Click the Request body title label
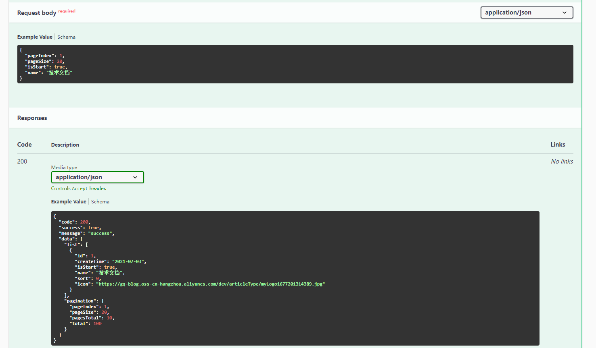The height and width of the screenshot is (348, 596). tap(37, 13)
